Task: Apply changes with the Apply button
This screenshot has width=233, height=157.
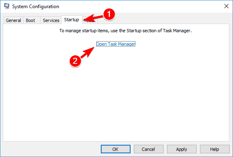Action: [x=182, y=149]
